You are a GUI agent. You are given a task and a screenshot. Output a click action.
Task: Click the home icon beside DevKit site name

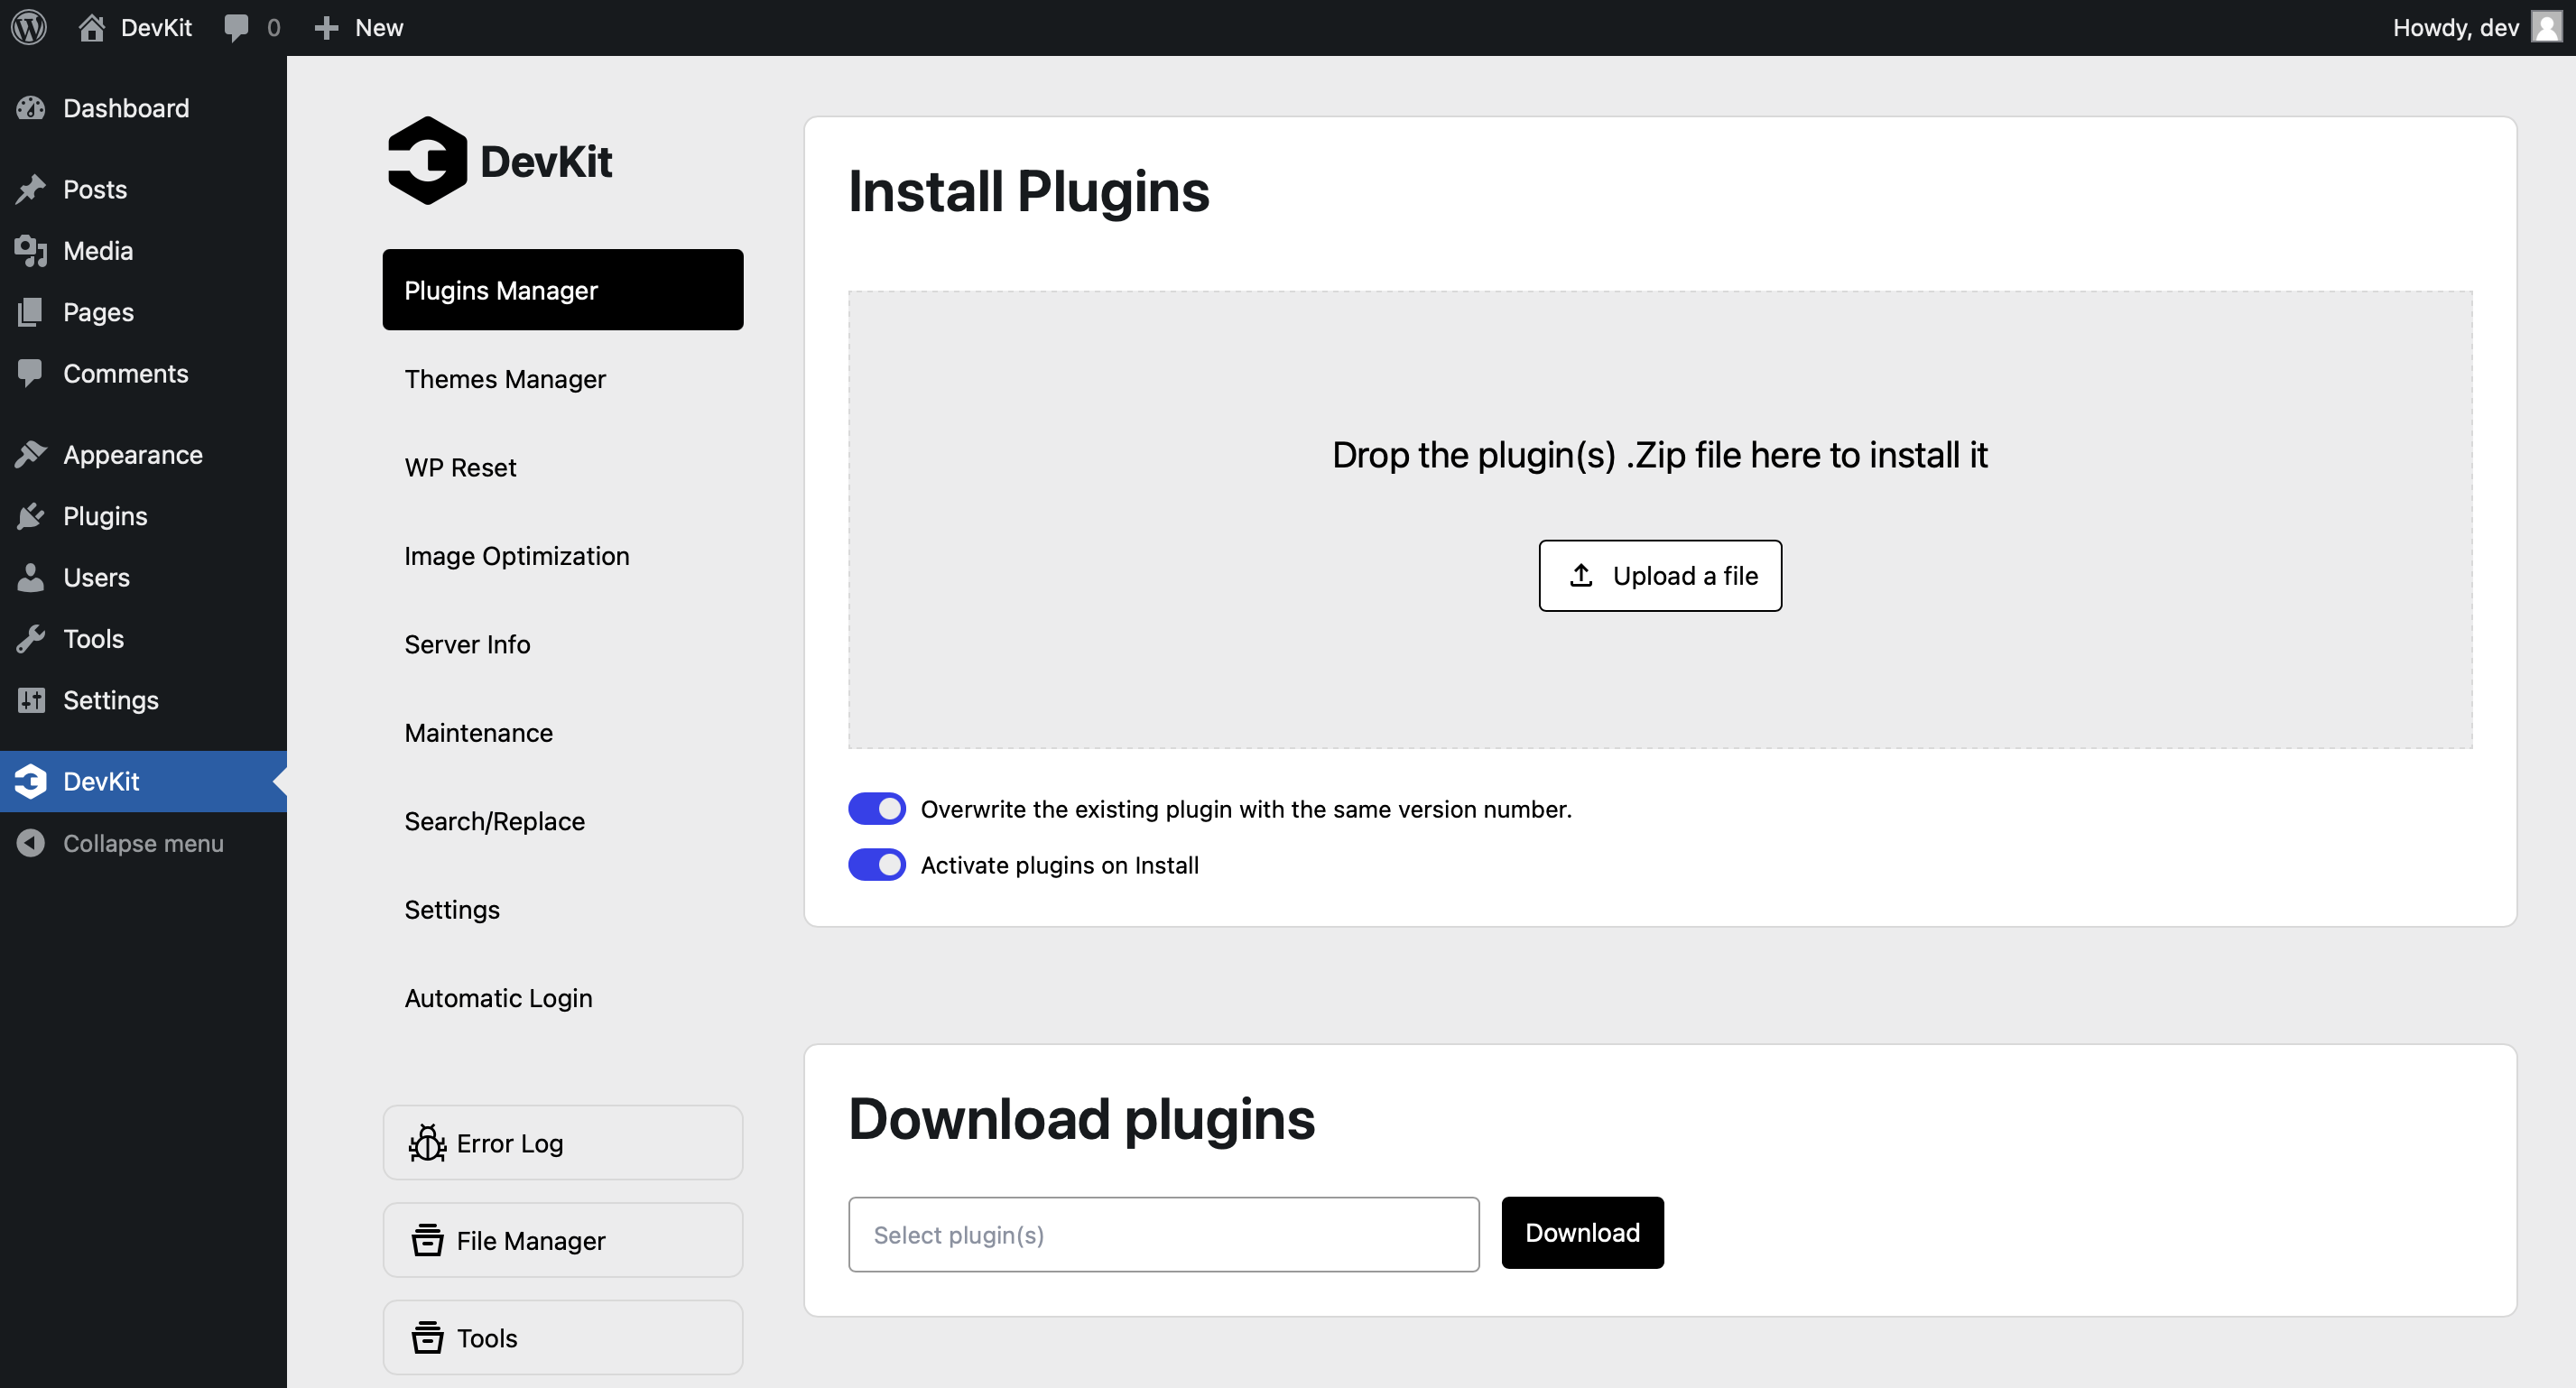(92, 27)
